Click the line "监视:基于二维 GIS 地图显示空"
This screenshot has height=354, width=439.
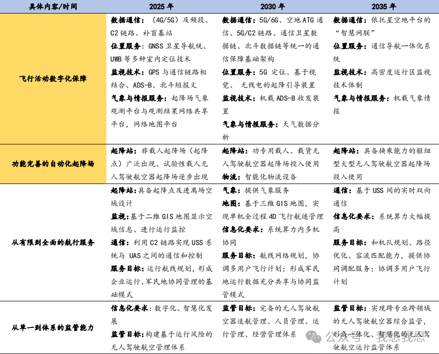(x=162, y=216)
